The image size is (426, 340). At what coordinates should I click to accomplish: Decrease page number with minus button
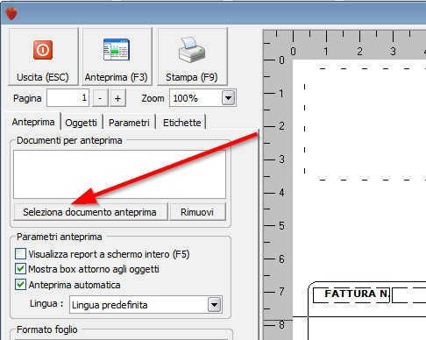(x=100, y=98)
